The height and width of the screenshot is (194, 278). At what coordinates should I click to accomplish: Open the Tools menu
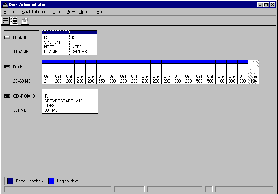[x=57, y=12]
